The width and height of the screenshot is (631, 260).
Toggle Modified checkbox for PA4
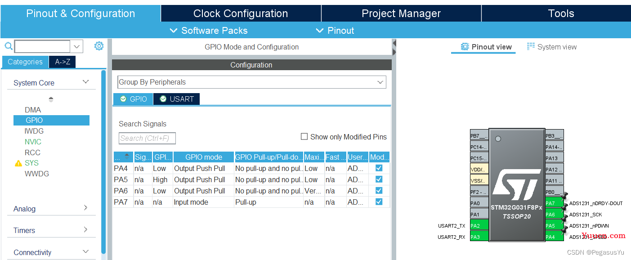coord(379,168)
